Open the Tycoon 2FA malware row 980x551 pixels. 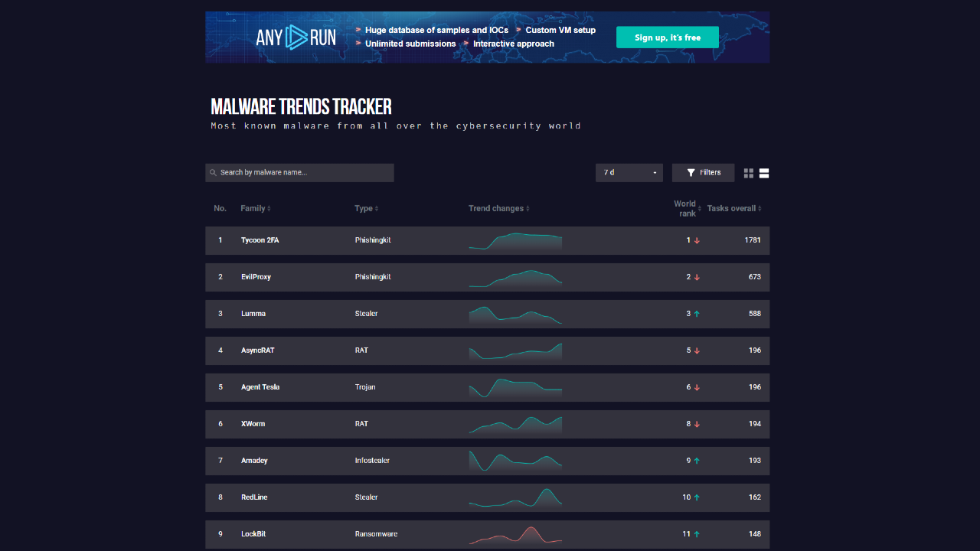tap(487, 240)
